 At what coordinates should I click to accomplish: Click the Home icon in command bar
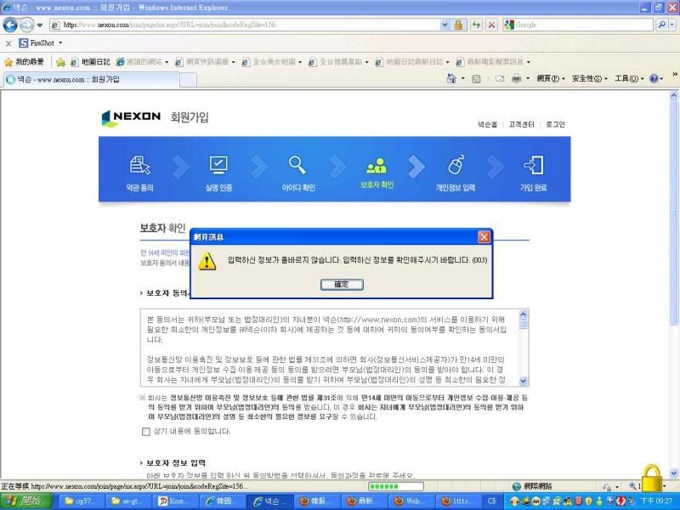pos(451,78)
